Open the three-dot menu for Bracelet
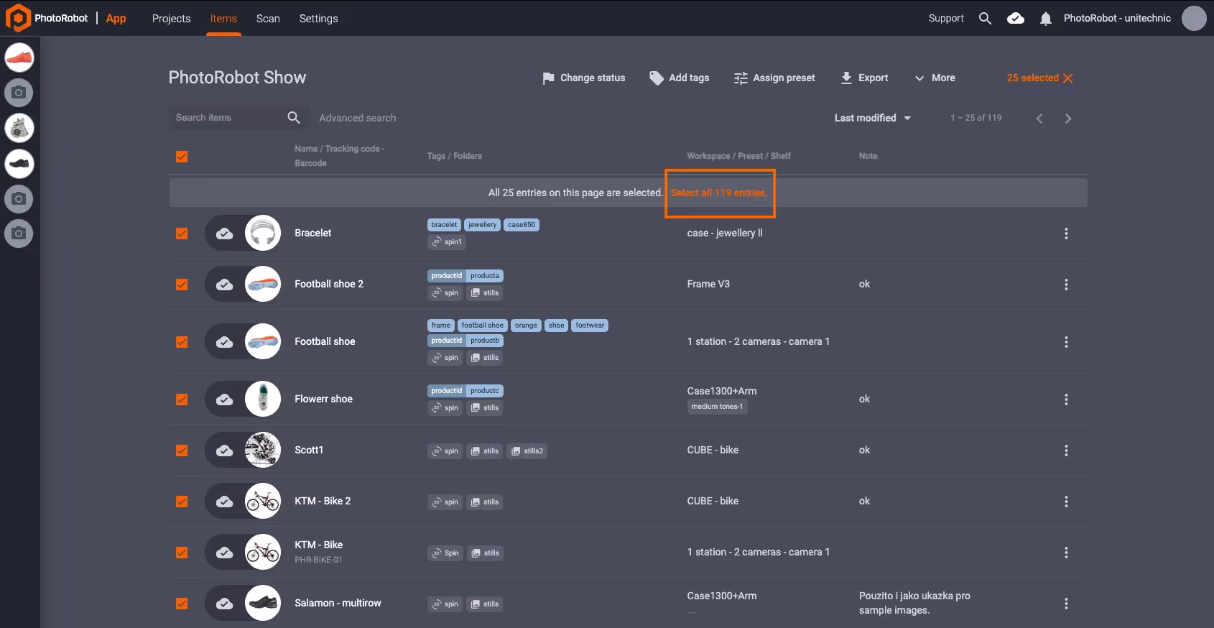Viewport: 1214px width, 628px height. click(1066, 234)
